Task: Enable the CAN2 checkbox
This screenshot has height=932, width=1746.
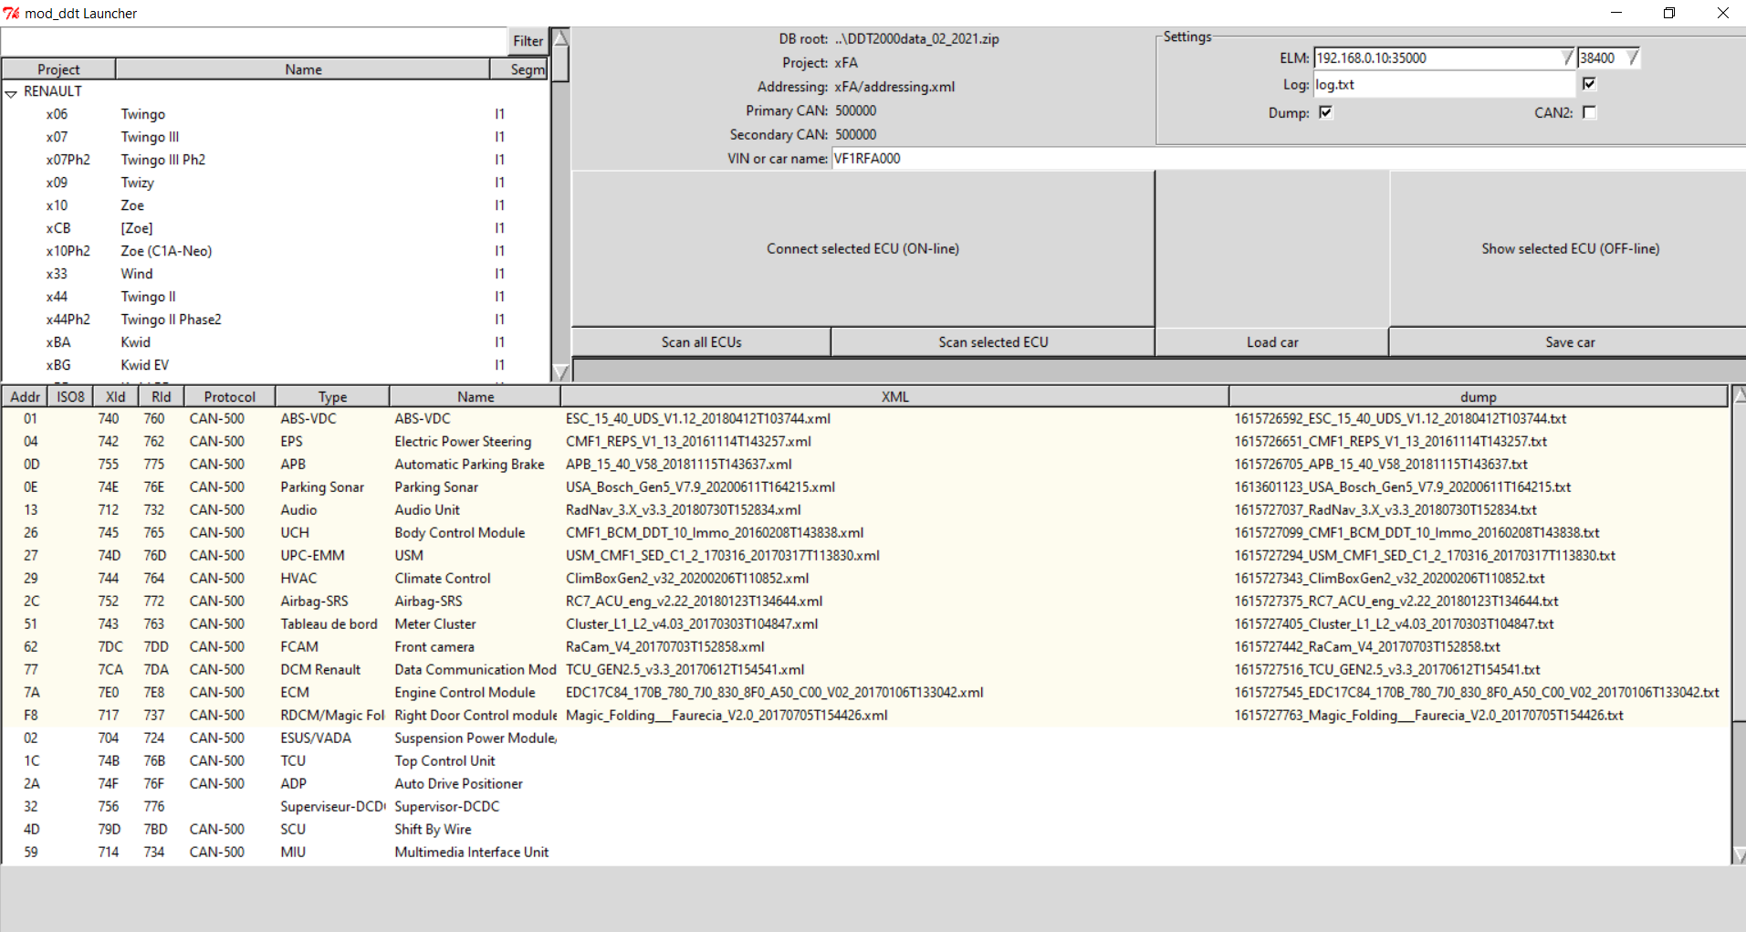Action: click(x=1589, y=112)
